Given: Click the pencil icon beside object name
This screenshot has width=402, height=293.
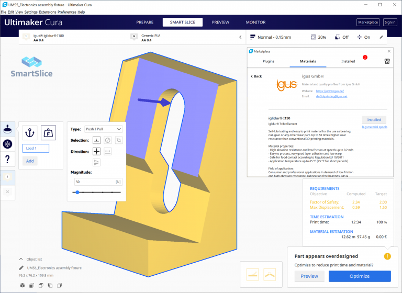Looking at the screenshot, I should [21, 268].
